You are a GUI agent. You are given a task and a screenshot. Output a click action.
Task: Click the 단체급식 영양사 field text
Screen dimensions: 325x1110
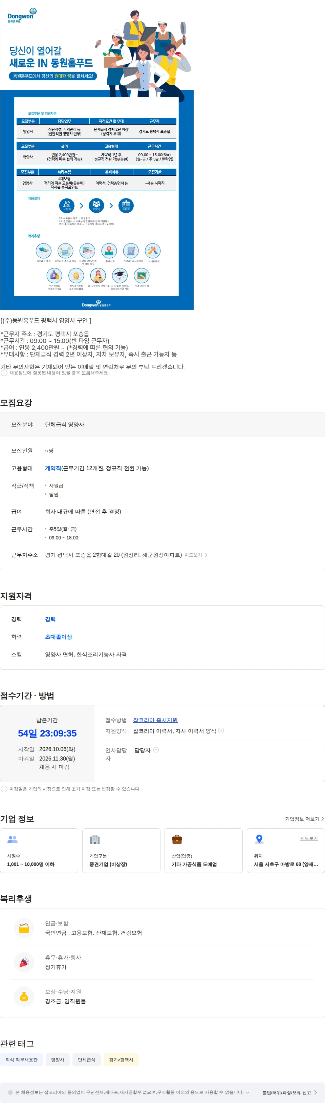click(65, 424)
